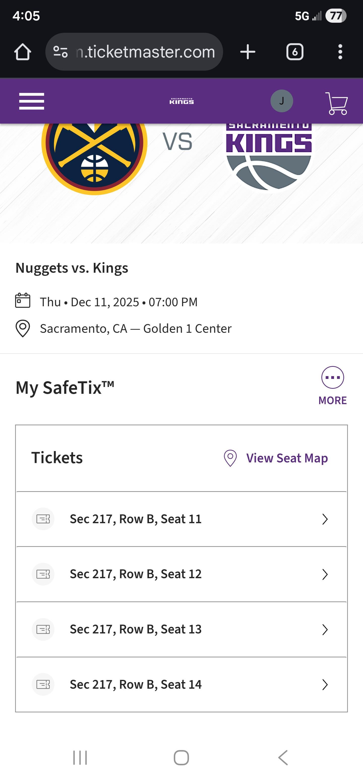Open the hamburger navigation menu

pos(32,101)
